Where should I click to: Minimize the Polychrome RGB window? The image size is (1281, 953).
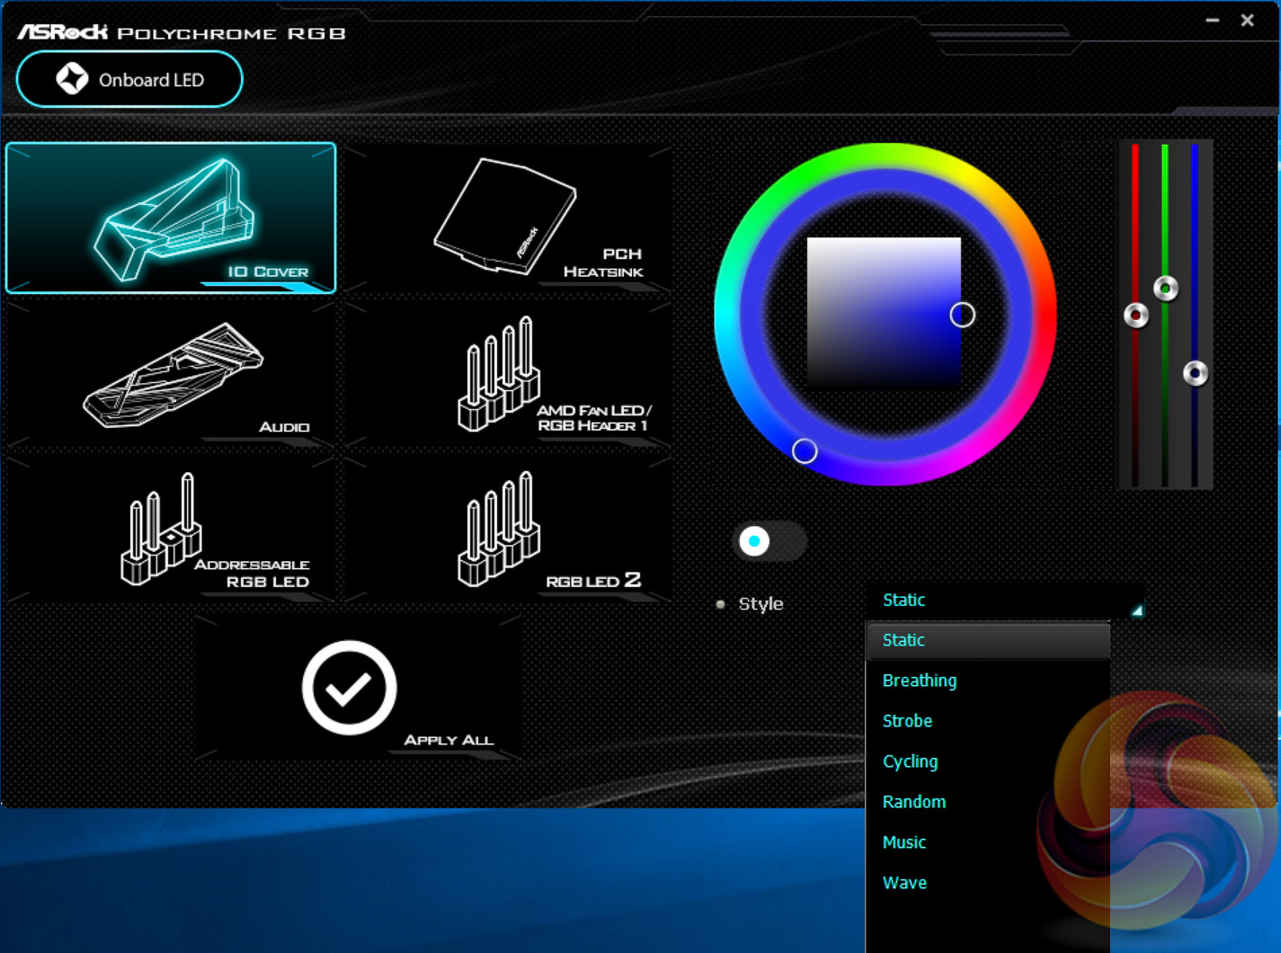[1213, 20]
